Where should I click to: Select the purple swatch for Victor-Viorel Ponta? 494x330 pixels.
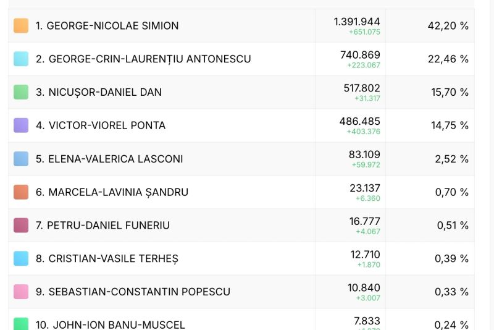21,125
